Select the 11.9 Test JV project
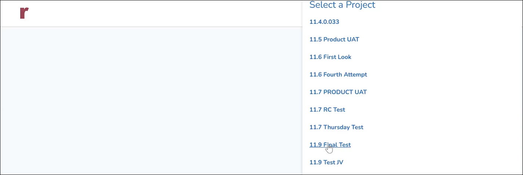523x175 pixels. click(x=326, y=162)
